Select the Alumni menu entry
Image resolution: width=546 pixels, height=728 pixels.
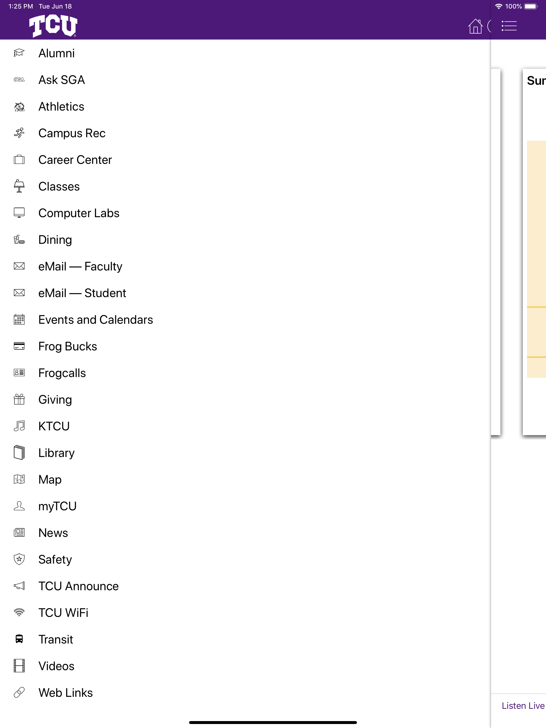pos(56,53)
